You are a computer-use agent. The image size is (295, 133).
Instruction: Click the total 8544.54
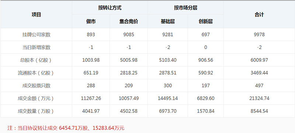click(259, 111)
